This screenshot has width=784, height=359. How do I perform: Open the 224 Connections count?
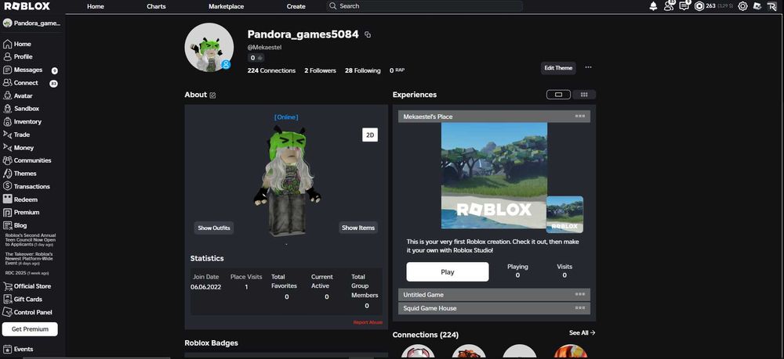pyautogui.click(x=271, y=71)
